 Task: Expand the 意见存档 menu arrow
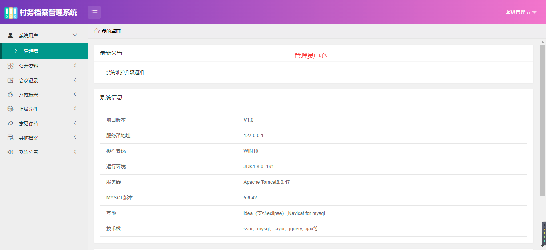point(75,123)
